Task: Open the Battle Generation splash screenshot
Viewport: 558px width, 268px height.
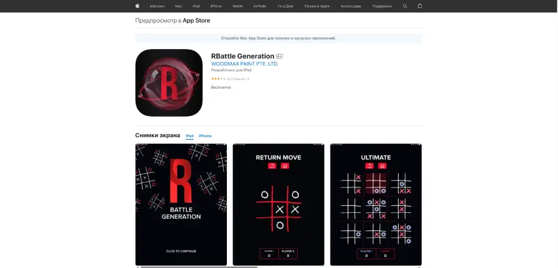Action: [181, 205]
